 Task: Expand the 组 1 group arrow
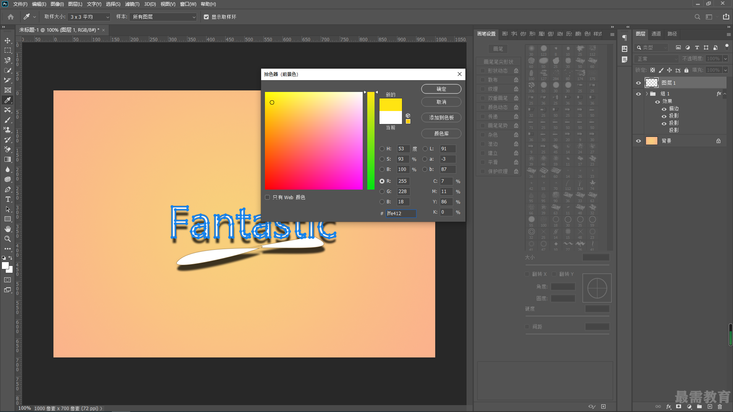coord(647,94)
